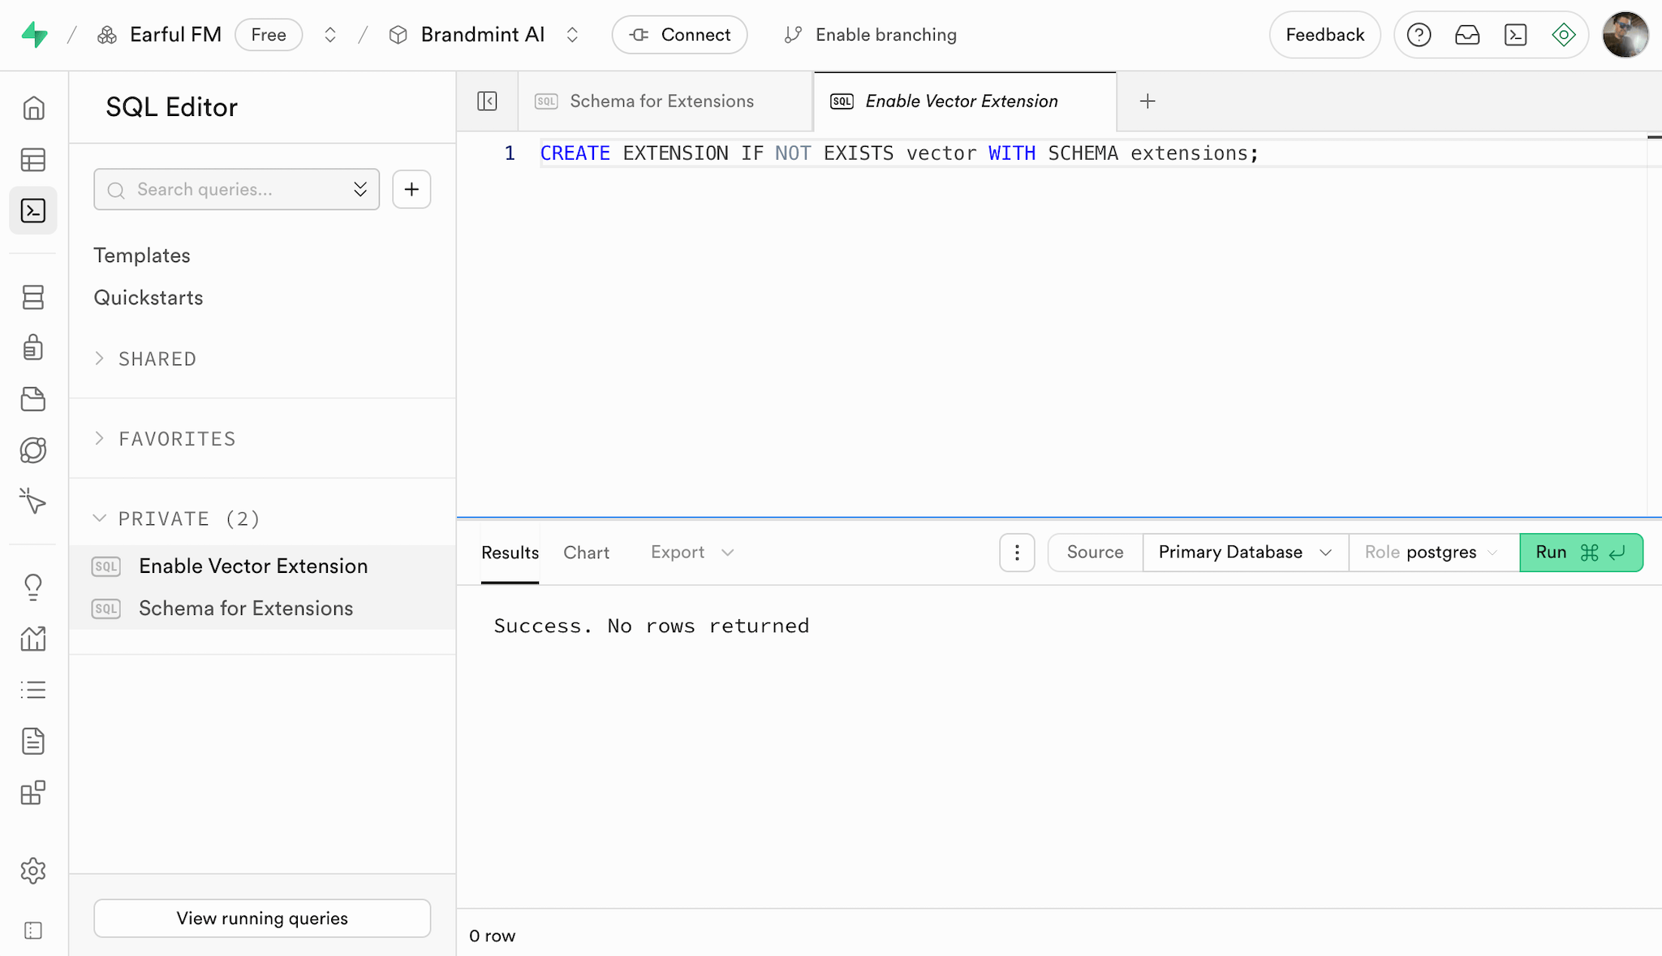
Task: Click the Help question mark icon
Action: pos(1419,35)
